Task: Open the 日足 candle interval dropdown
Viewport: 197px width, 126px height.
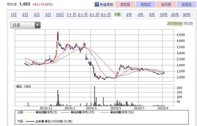Action: pos(25,25)
